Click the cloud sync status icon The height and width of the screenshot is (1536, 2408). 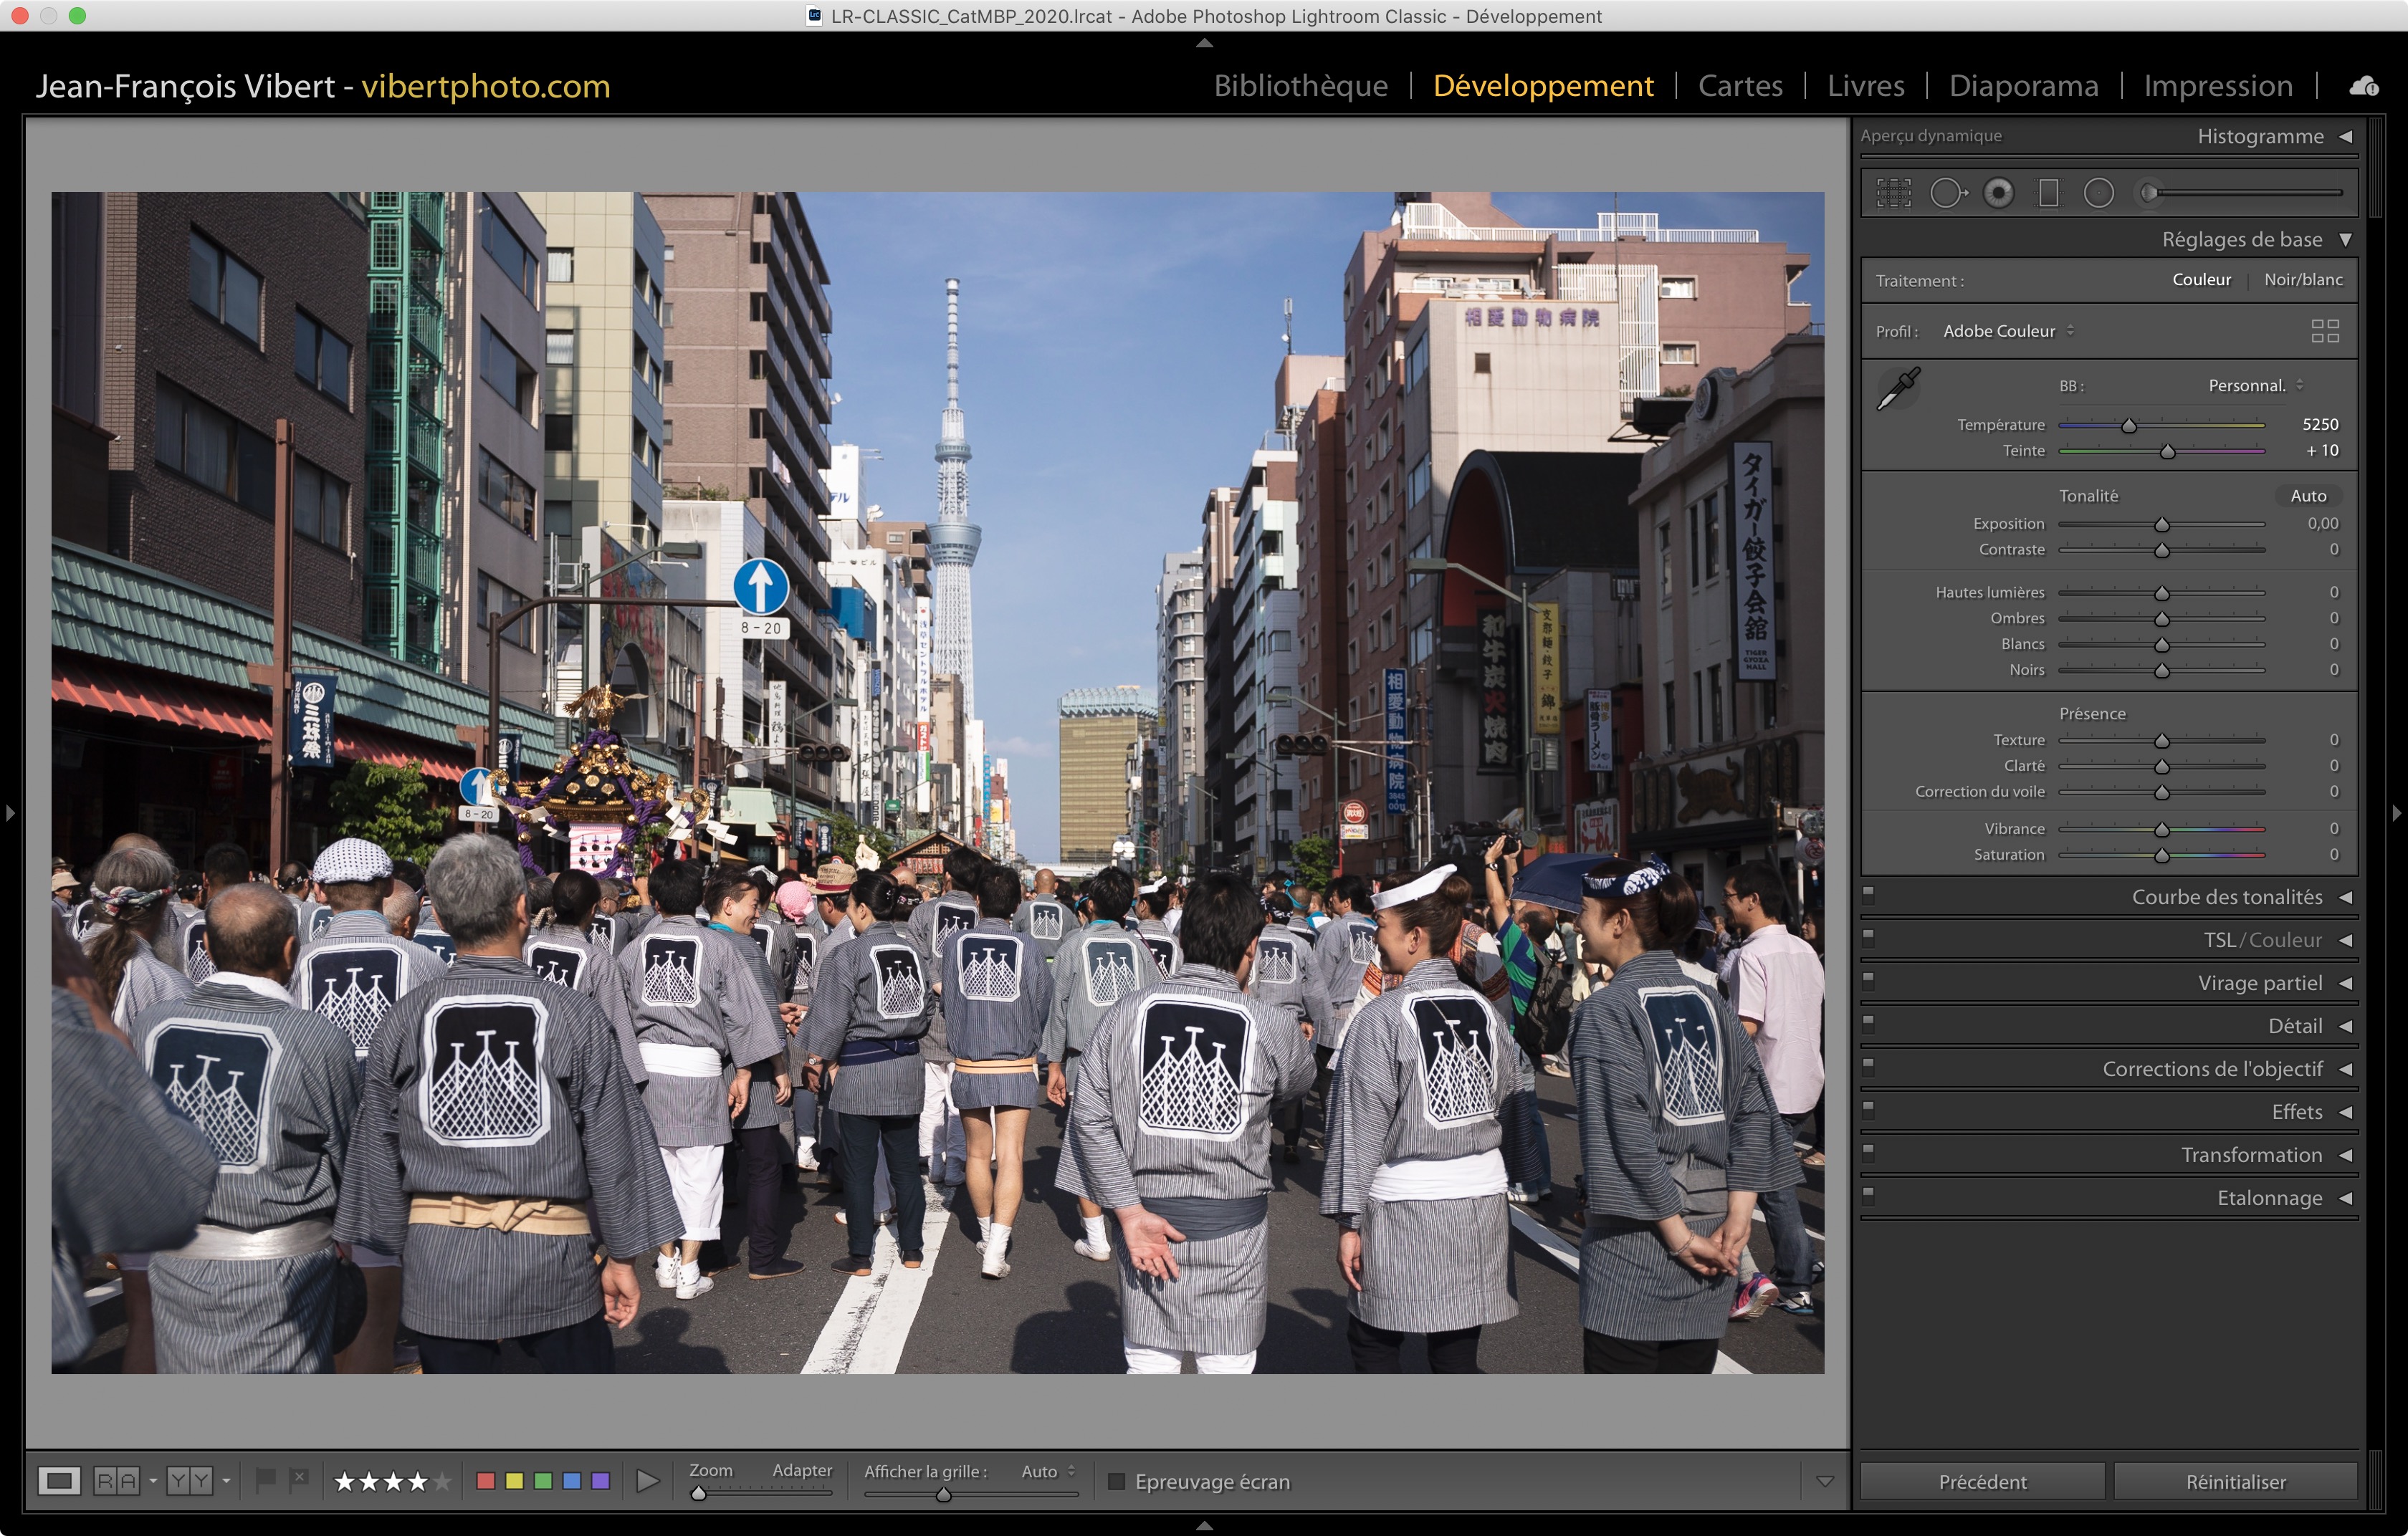tap(2364, 86)
